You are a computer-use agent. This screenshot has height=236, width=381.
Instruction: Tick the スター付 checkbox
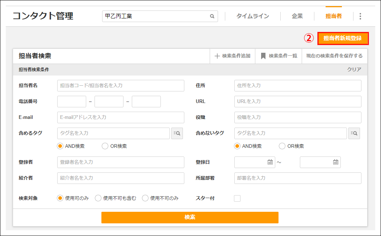[x=237, y=198]
